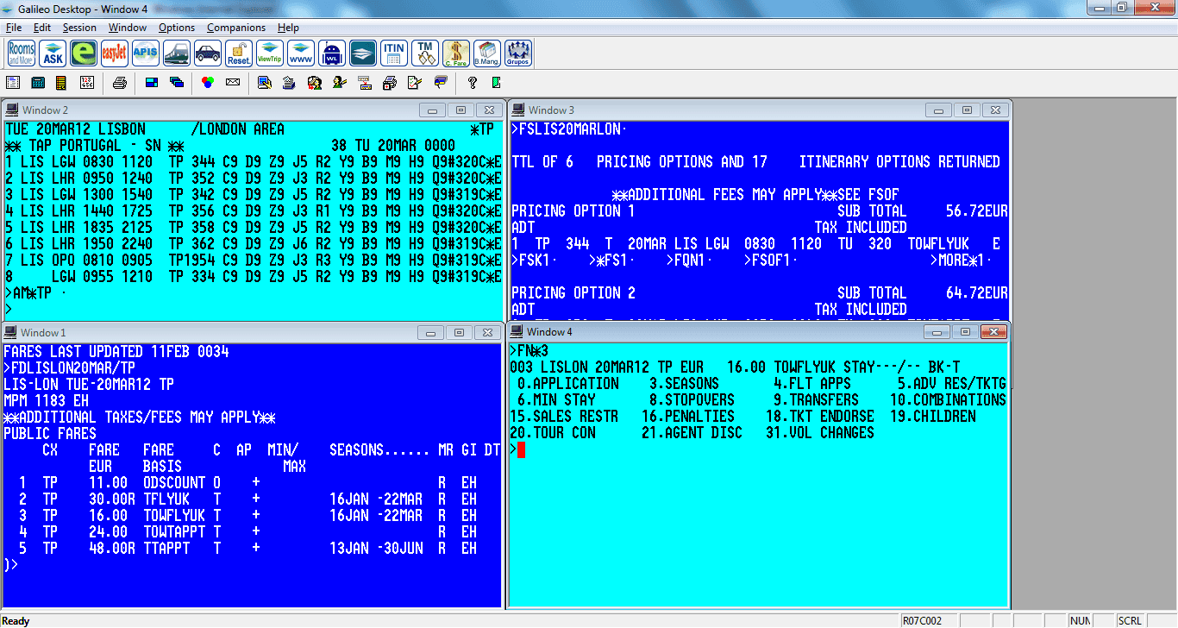
Task: Click the >AM*TP prompt in Window 2
Action: pos(29,292)
